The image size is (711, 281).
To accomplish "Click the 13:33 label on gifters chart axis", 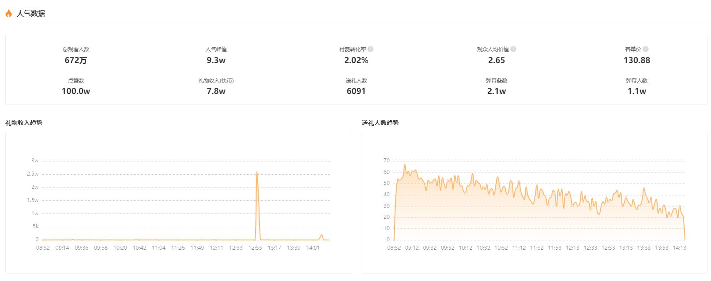I will click(x=644, y=248).
